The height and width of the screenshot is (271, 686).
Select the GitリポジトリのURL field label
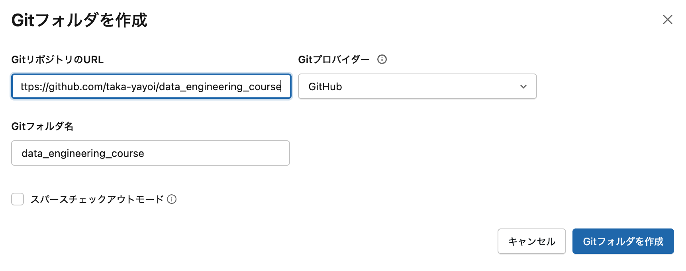(57, 60)
